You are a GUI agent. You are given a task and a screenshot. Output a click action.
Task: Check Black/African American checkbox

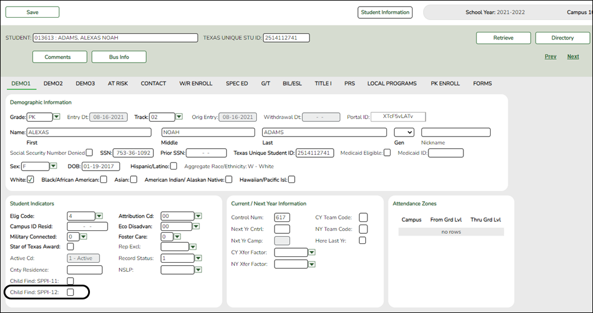pos(104,180)
